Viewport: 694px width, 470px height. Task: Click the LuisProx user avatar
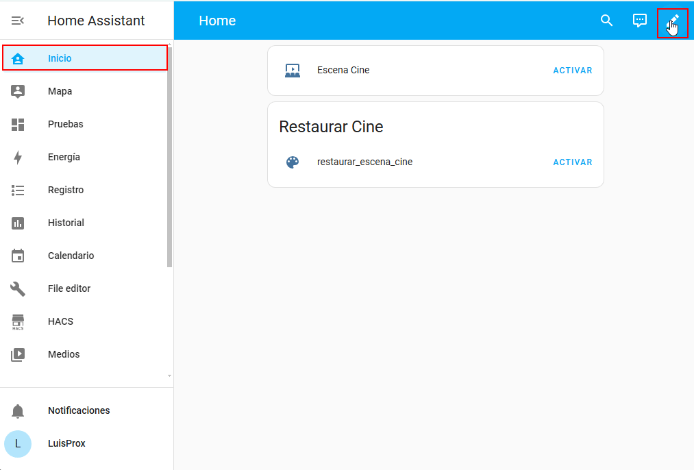[x=18, y=444]
